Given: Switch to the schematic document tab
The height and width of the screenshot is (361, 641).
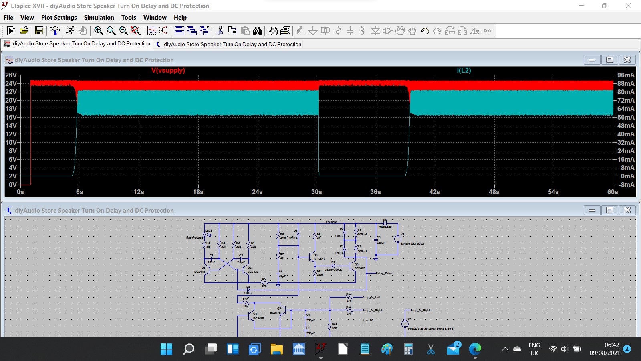Looking at the screenshot, I should (x=228, y=44).
